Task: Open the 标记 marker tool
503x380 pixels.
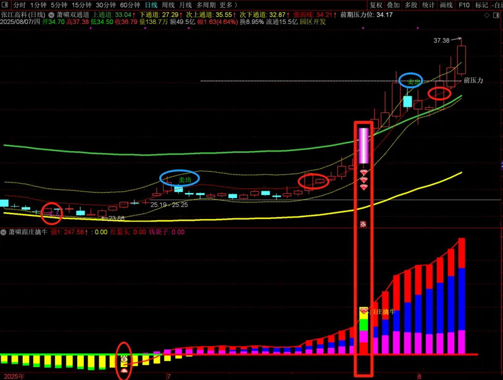Action: click(x=481, y=4)
